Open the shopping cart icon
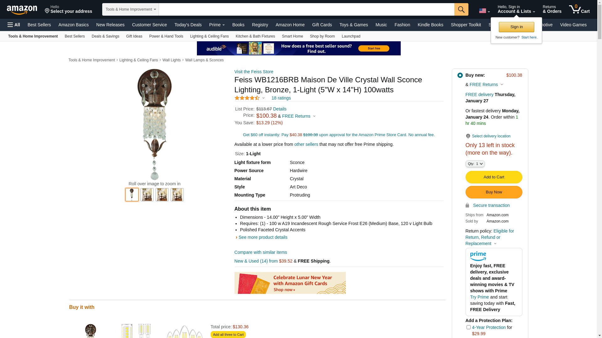The image size is (602, 338). click(579, 9)
